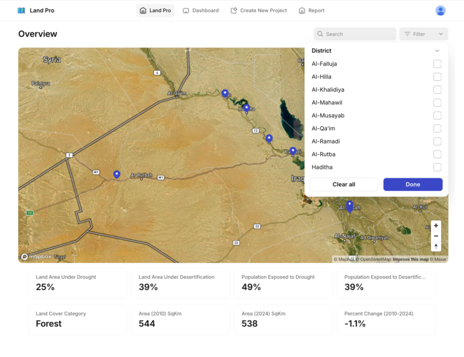
Task: Check the Al-Falluja district box
Action: pyautogui.click(x=437, y=64)
